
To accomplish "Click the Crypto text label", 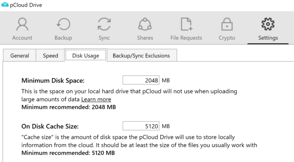I will point(227,38).
